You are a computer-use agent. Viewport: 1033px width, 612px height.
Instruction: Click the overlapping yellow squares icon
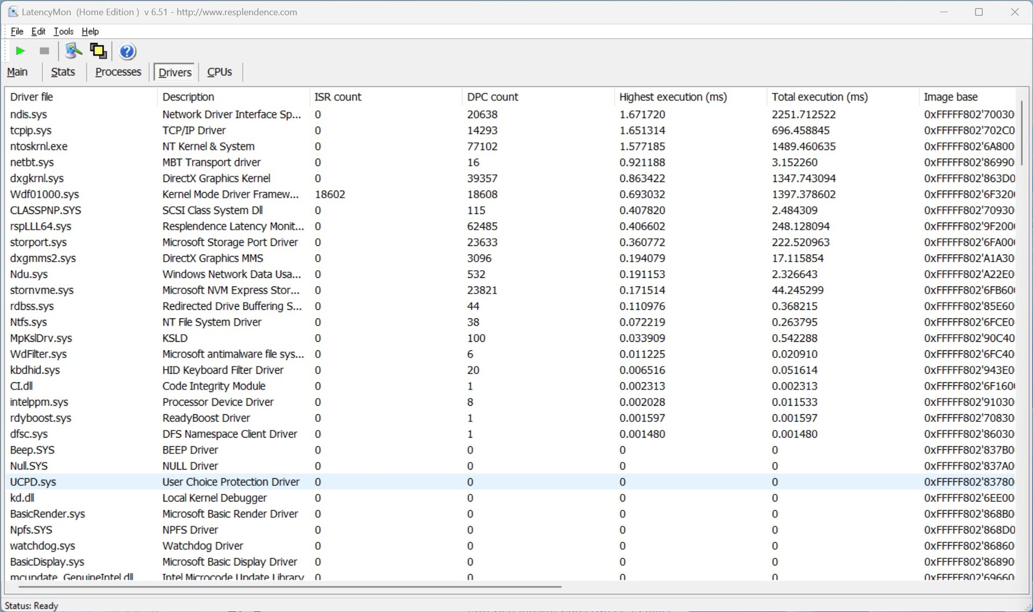[x=98, y=51]
